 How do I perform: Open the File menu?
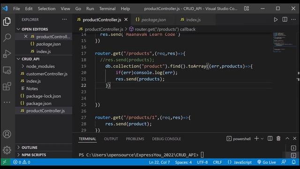tap(16, 8)
